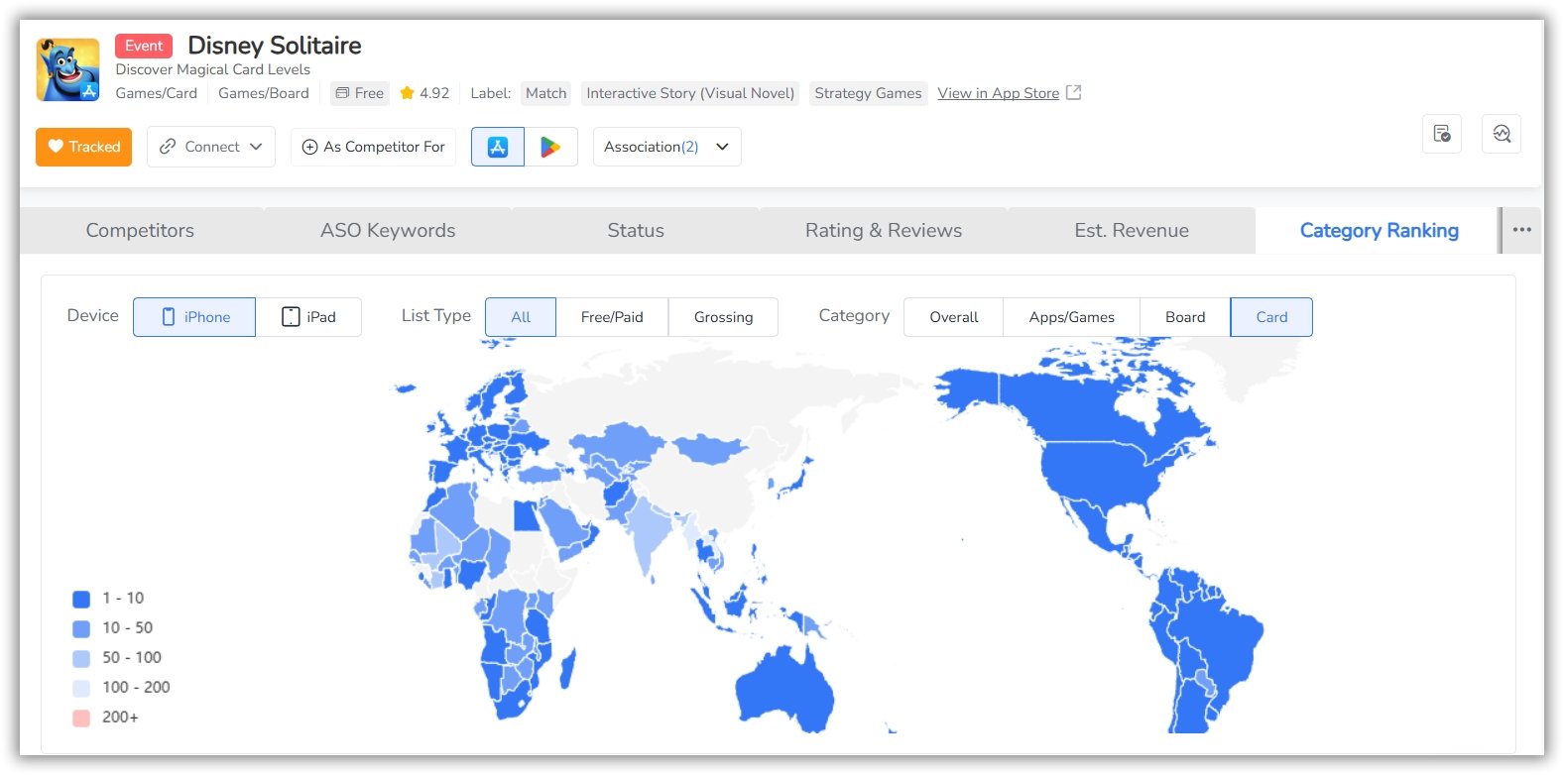The width and height of the screenshot is (1564, 775).
Task: Click the chart search analysis icon
Action: [1502, 134]
